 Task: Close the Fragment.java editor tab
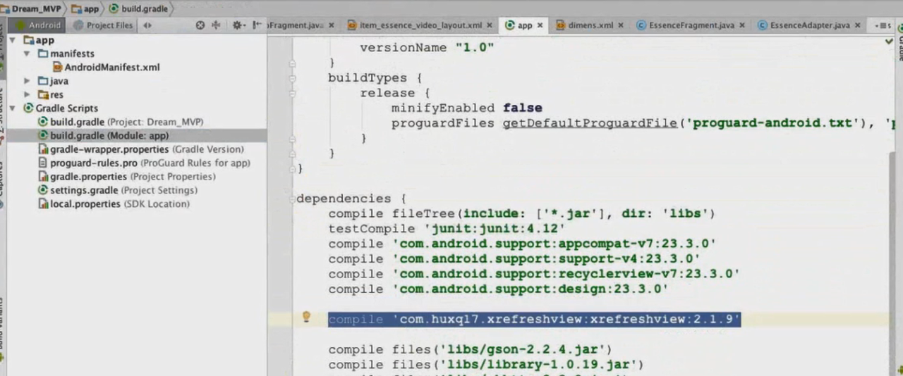(331, 25)
